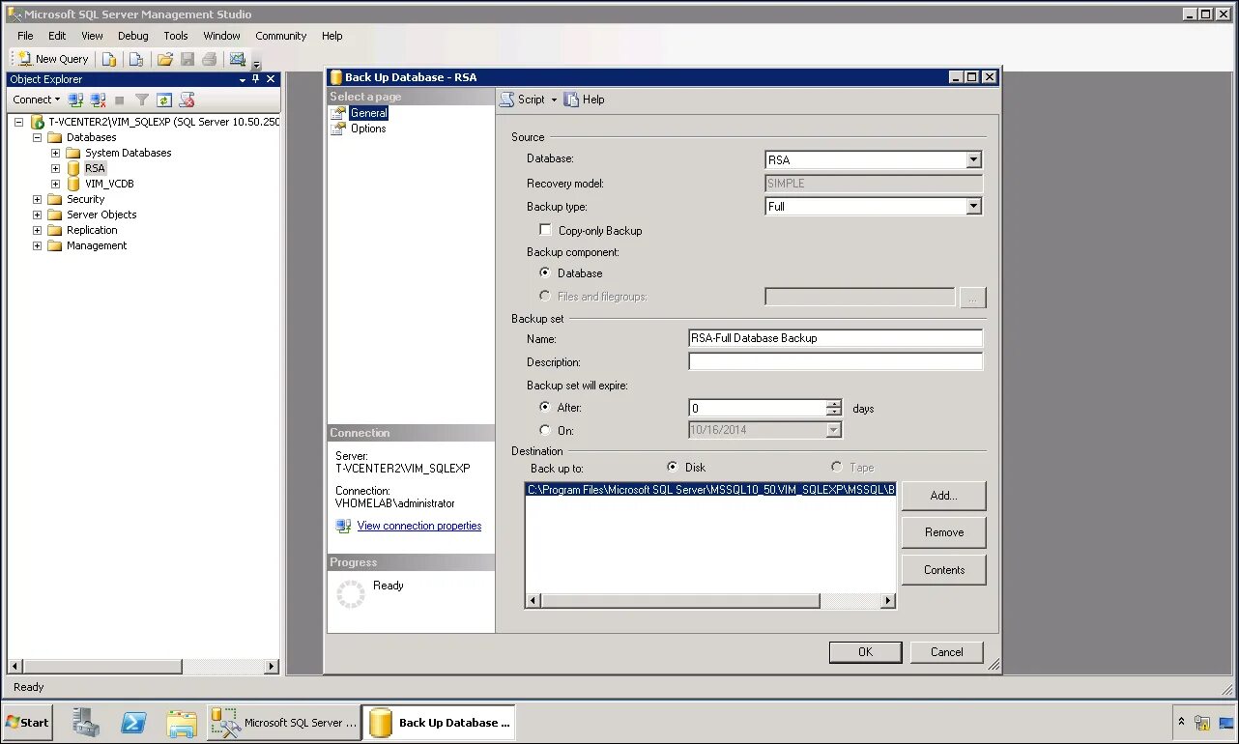This screenshot has width=1239, height=744.
Task: Open the View menu
Action: (92, 36)
